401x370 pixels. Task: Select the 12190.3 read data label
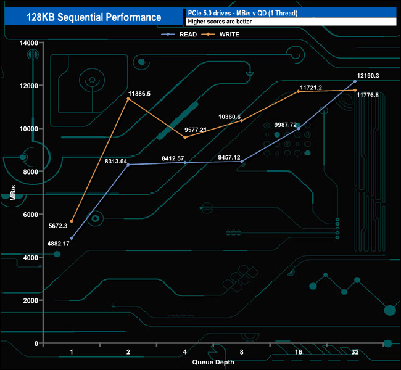[368, 76]
